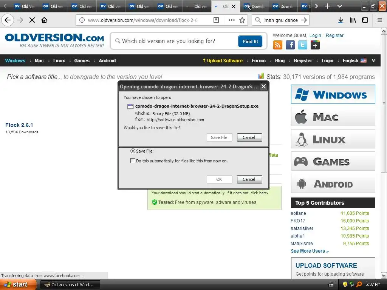Image resolution: width=387 pixels, height=290 pixels.
Task: Click the sofiane contributor name
Action: click(x=298, y=213)
